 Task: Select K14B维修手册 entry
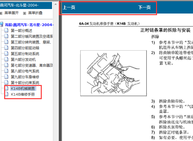(x=23, y=94)
